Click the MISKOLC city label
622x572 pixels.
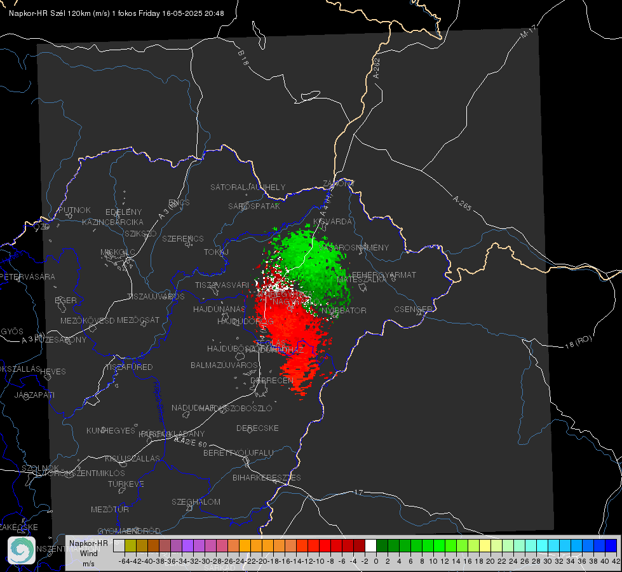(x=118, y=252)
